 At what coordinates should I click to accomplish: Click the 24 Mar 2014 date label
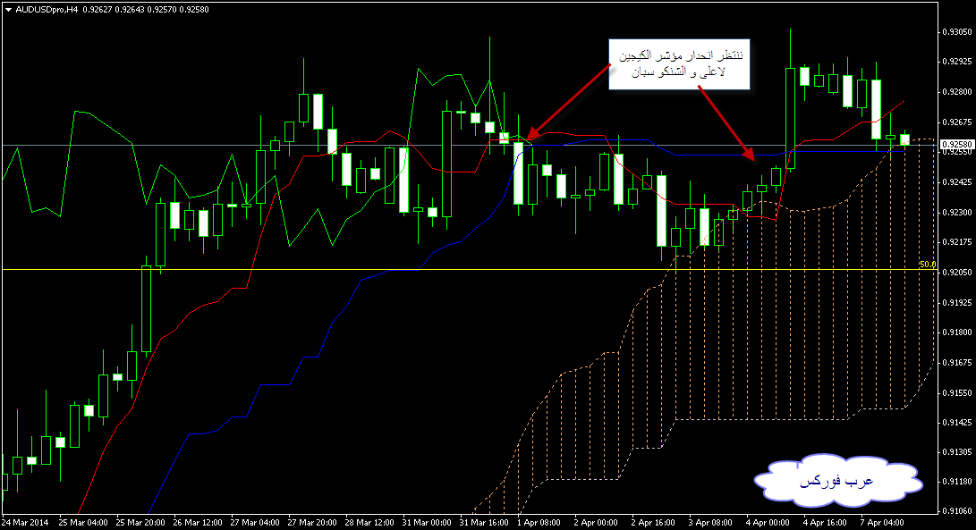coord(25,523)
